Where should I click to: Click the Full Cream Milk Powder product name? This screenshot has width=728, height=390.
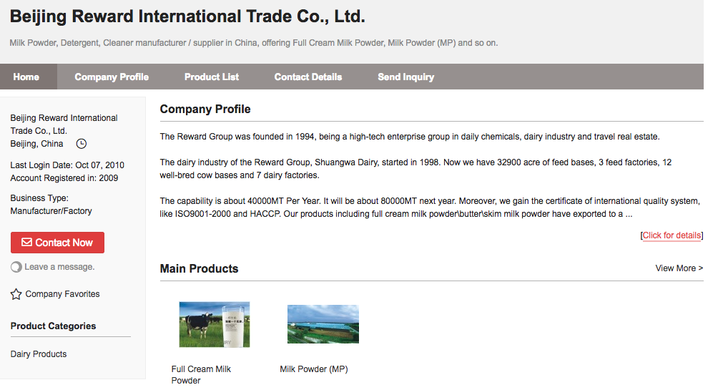coord(201,374)
